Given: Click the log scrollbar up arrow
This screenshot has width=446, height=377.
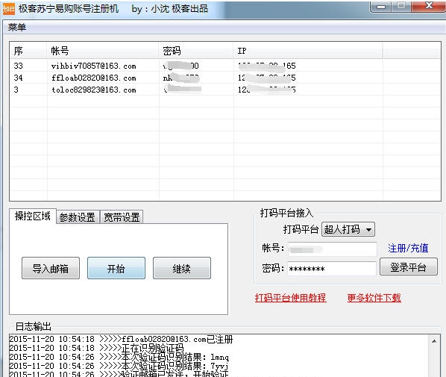Looking at the screenshot, I should click(x=434, y=341).
